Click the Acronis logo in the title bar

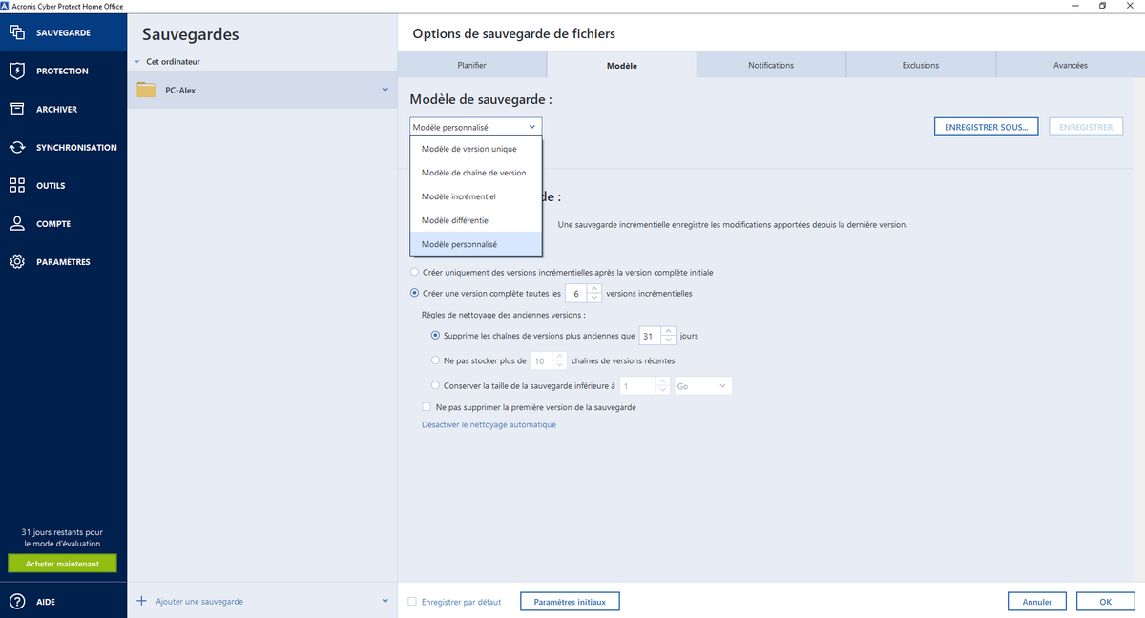6,6
